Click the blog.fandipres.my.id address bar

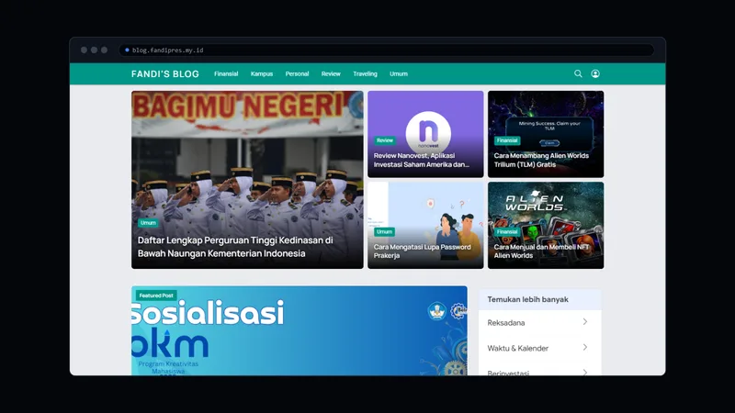(387, 50)
